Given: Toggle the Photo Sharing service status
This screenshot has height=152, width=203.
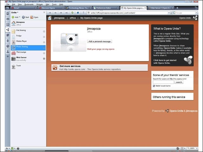Looking at the screenshot, I should 44,48.
